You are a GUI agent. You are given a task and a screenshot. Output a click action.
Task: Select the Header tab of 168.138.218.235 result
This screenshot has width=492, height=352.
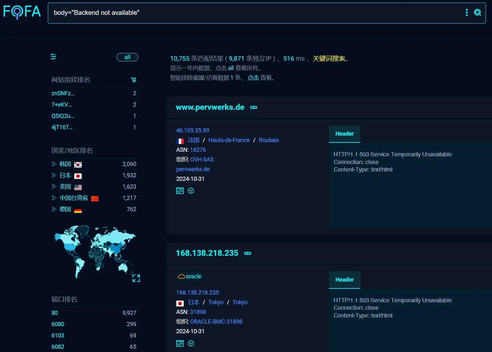point(344,280)
